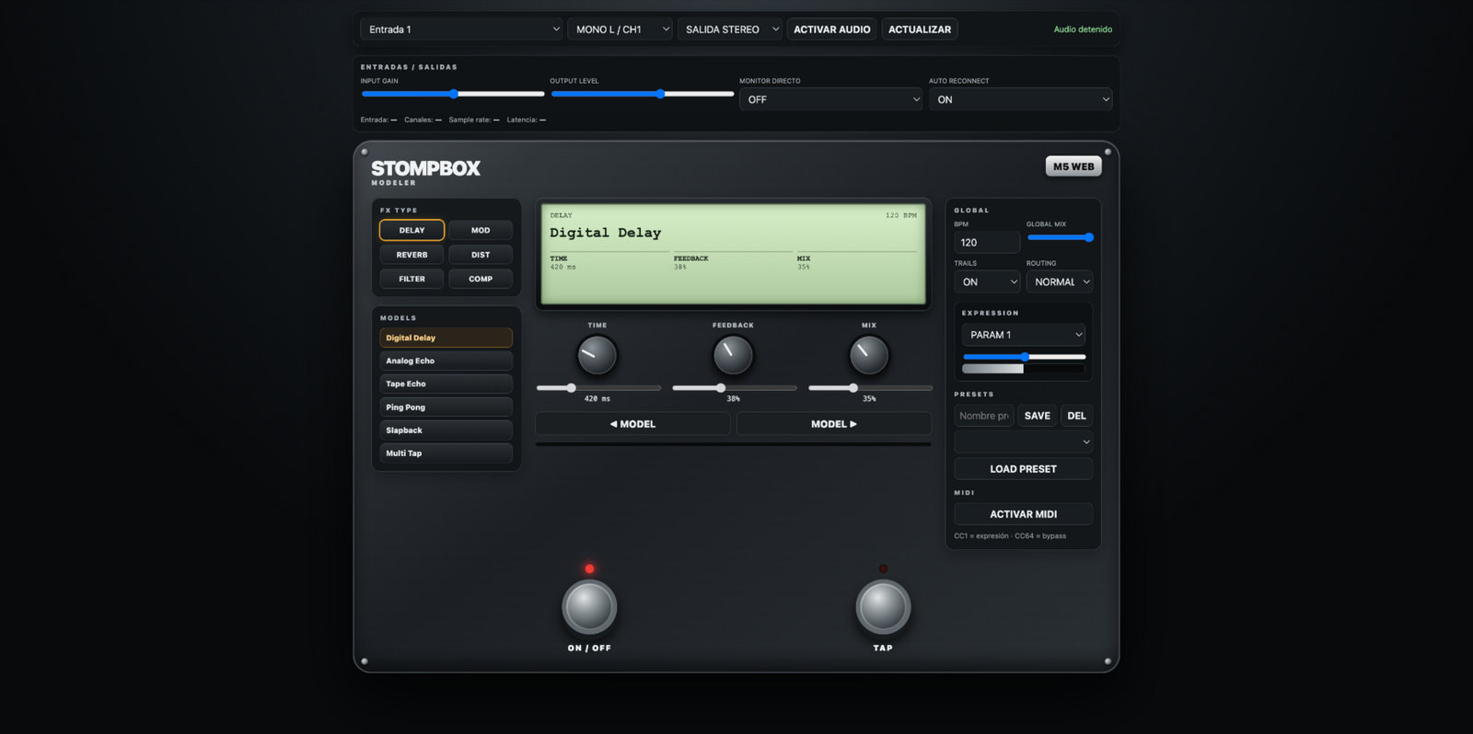The width and height of the screenshot is (1473, 734).
Task: Adjust the 35% mix slider
Action: click(x=871, y=388)
